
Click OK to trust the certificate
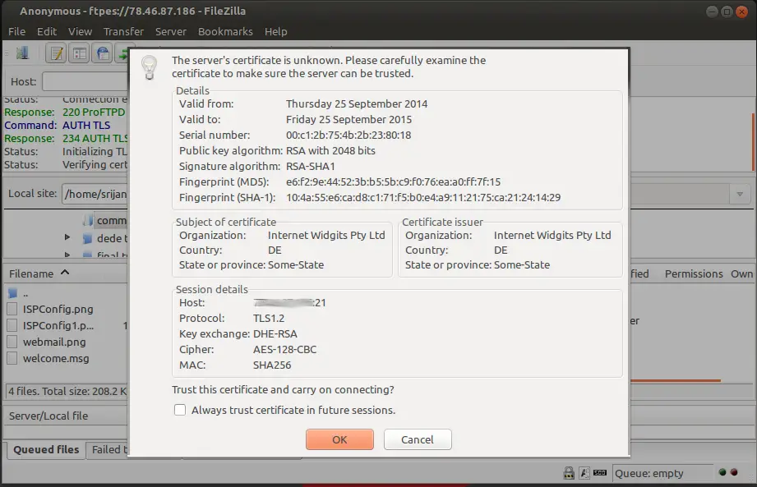pos(339,439)
